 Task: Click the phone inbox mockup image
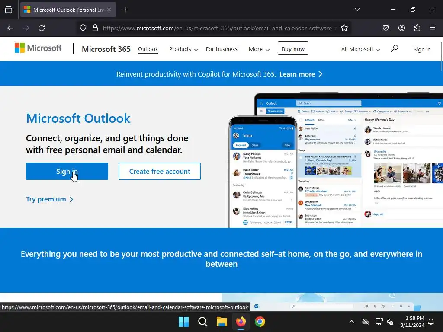click(x=263, y=172)
